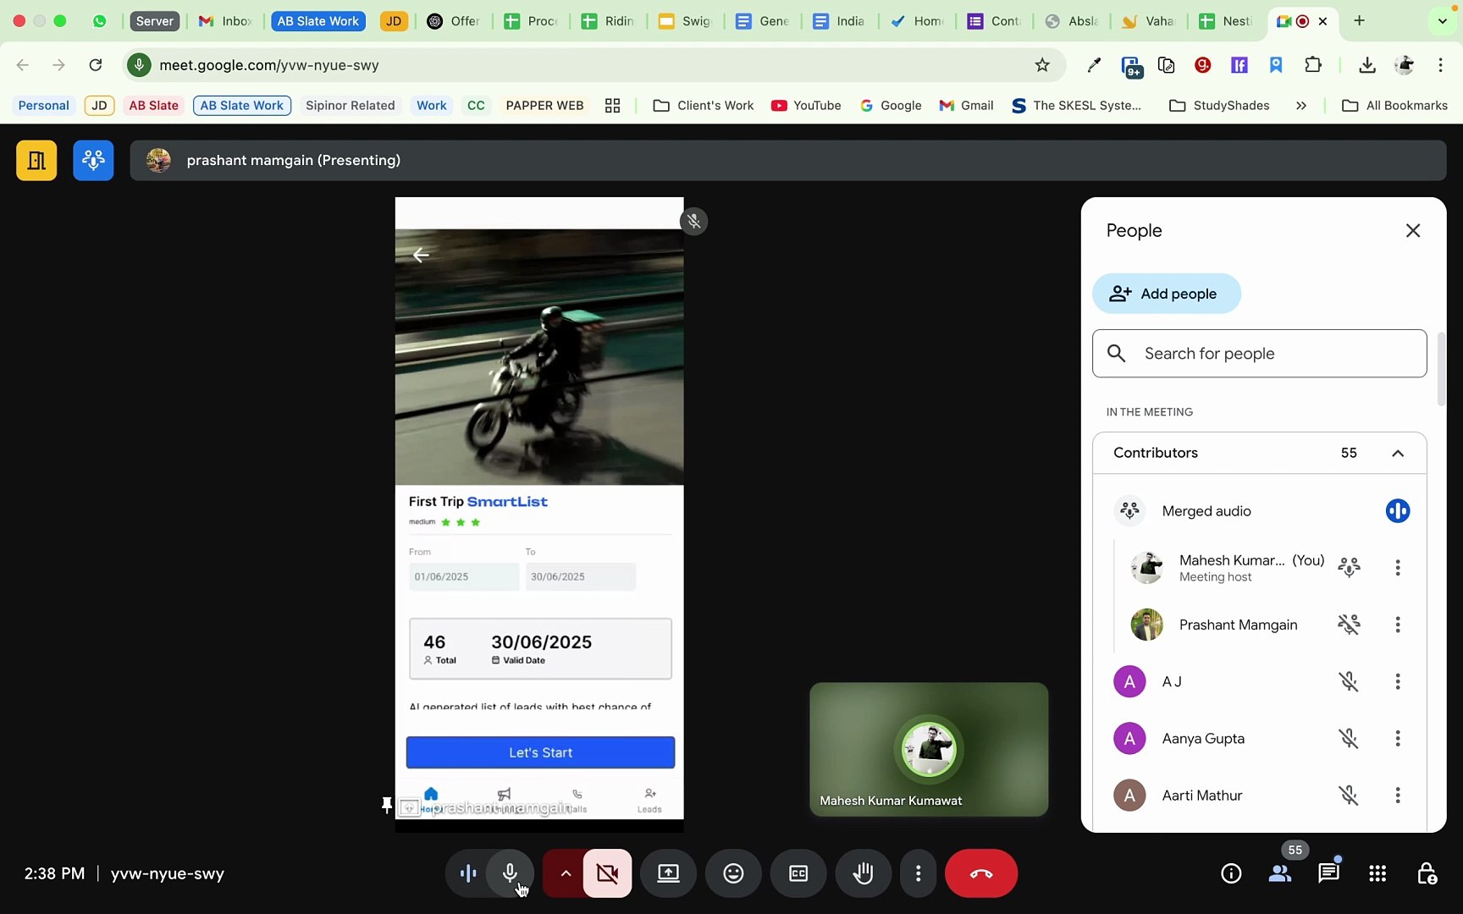Open the emoji reactions button
The image size is (1463, 914).
click(x=733, y=873)
